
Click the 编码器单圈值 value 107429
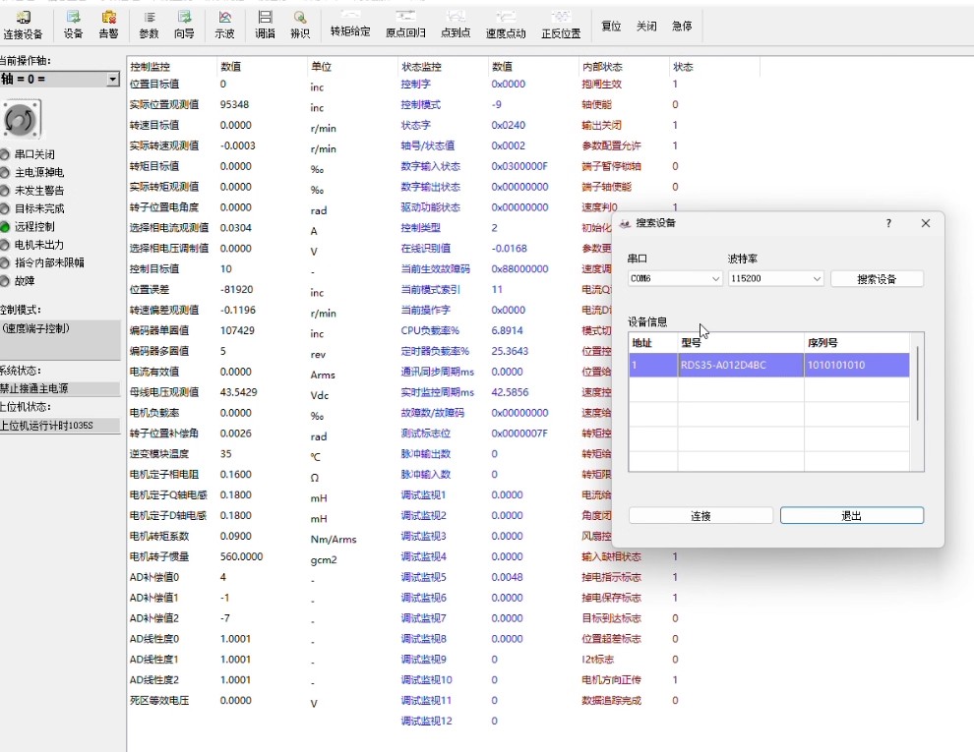tap(237, 330)
